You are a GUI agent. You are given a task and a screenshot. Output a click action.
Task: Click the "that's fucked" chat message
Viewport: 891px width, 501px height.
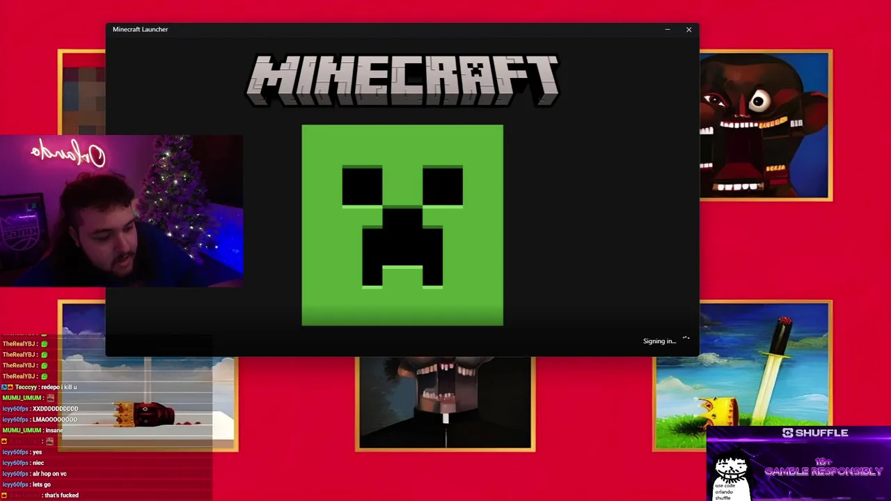coord(61,495)
